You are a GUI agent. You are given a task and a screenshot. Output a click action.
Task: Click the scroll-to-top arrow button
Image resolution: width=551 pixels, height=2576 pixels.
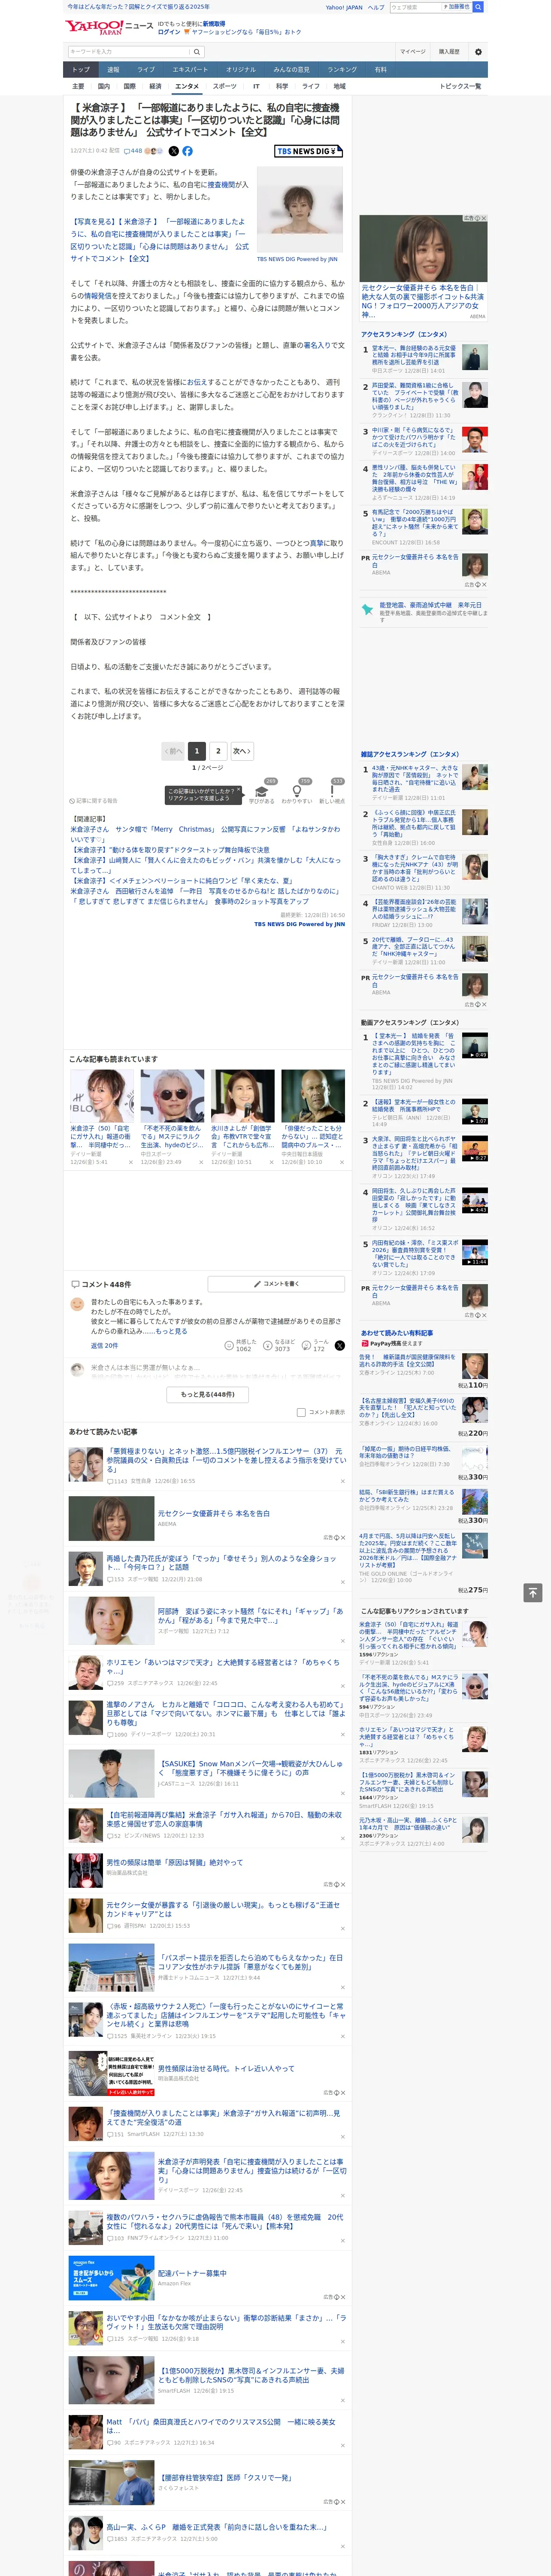click(x=533, y=1592)
